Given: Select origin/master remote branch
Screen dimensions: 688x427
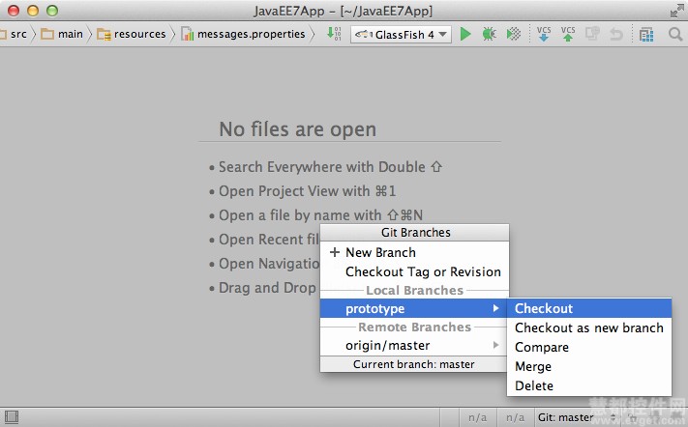Looking at the screenshot, I should click(413, 345).
